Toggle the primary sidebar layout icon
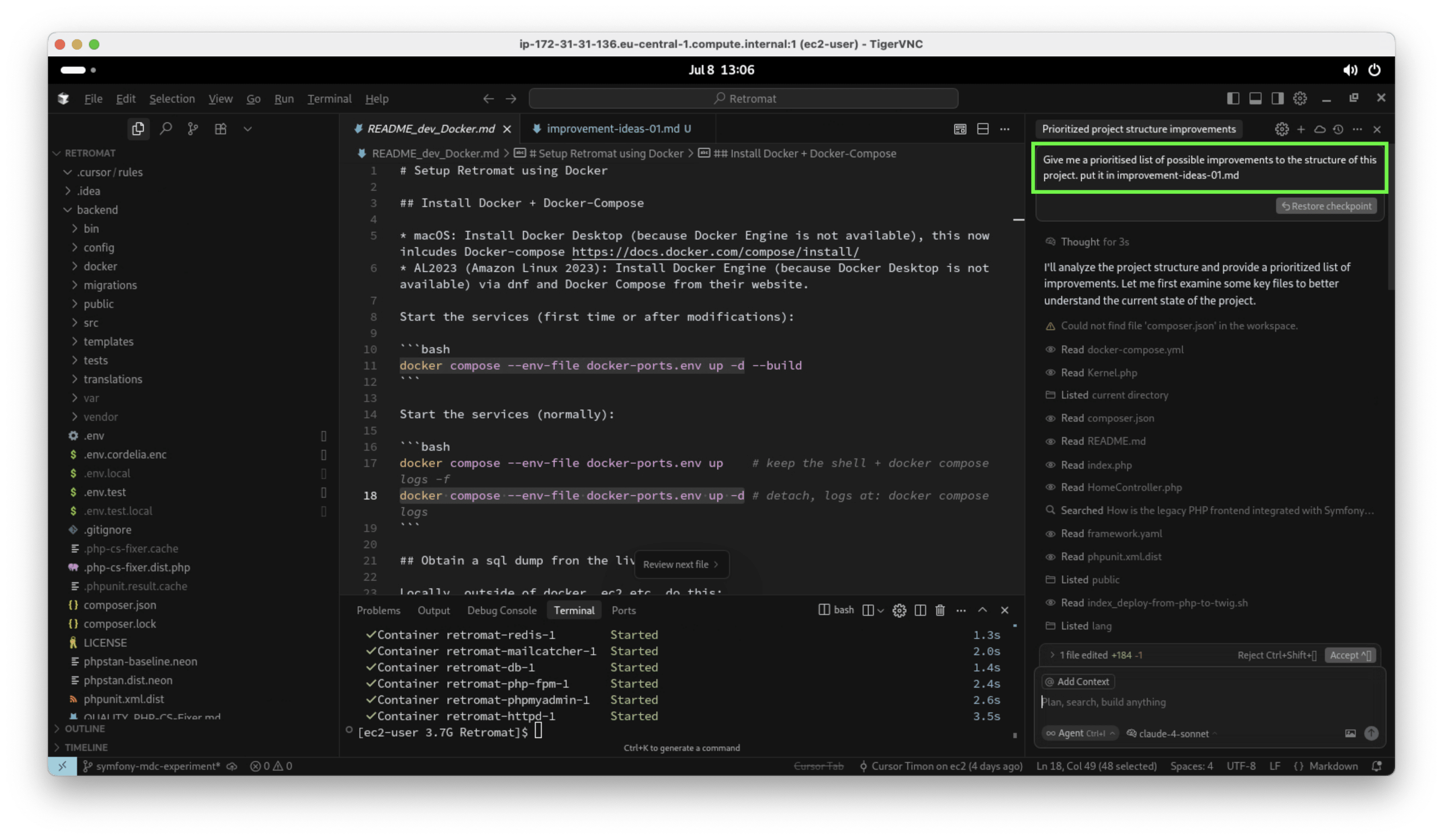 (1233, 98)
